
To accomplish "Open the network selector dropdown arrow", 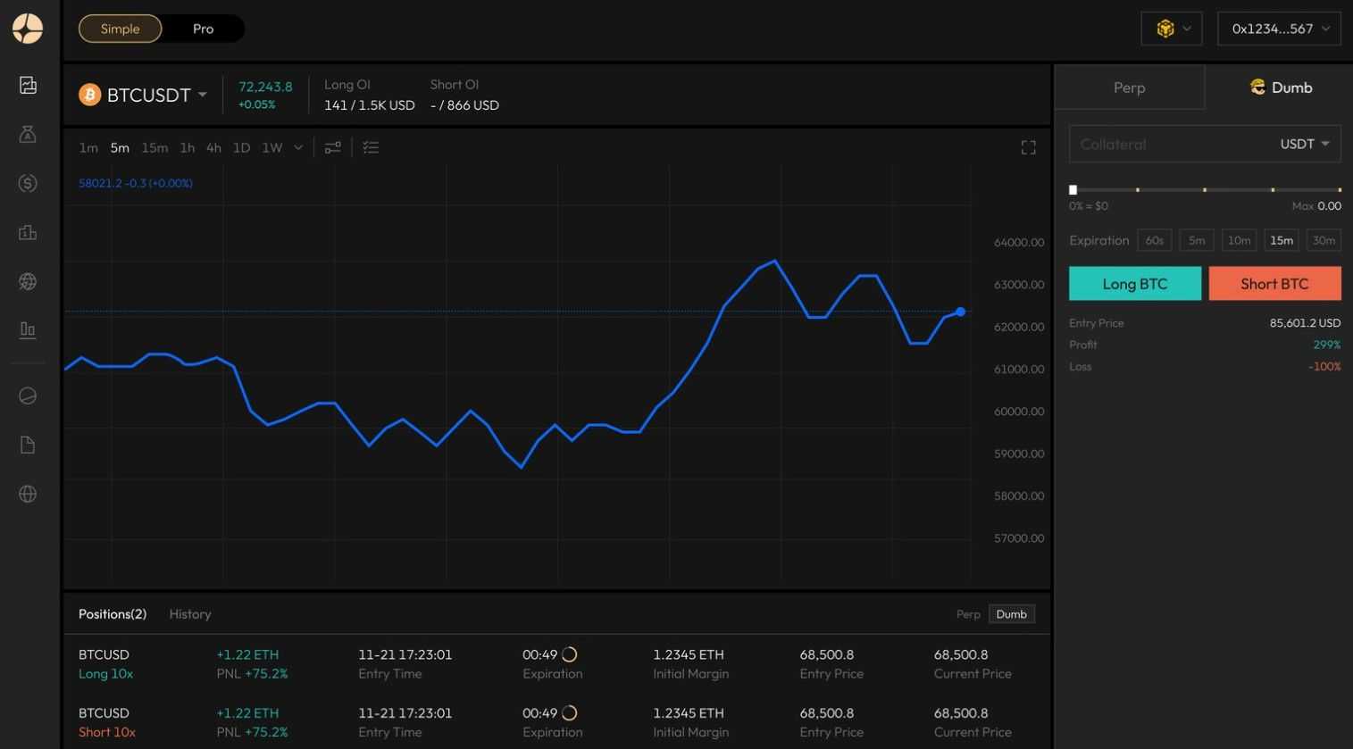I will [x=1187, y=29].
